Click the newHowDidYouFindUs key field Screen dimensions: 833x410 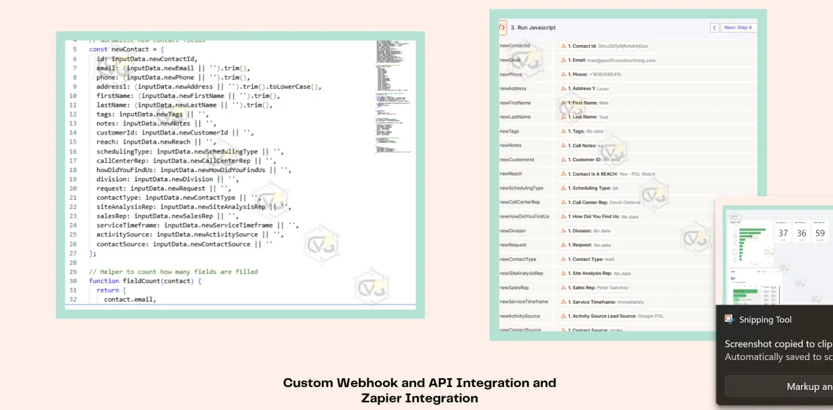click(525, 216)
